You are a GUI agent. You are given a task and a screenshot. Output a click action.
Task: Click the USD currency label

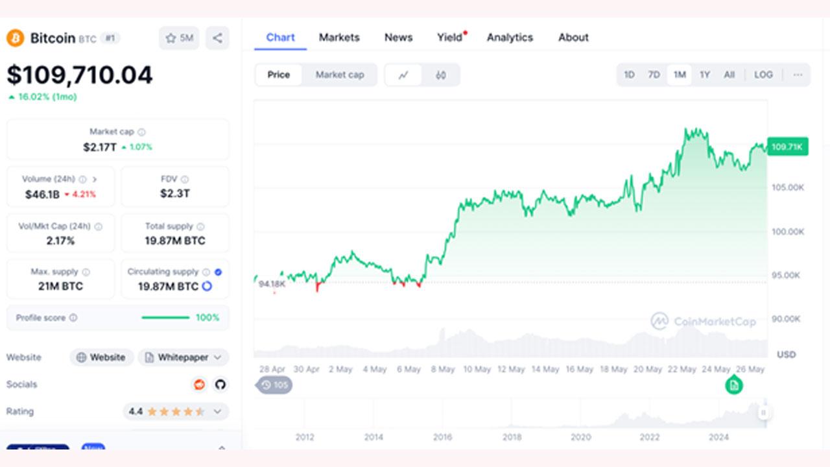point(787,355)
